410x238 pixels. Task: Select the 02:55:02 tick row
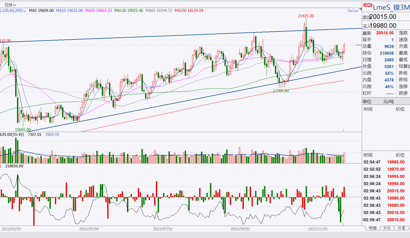386,169
